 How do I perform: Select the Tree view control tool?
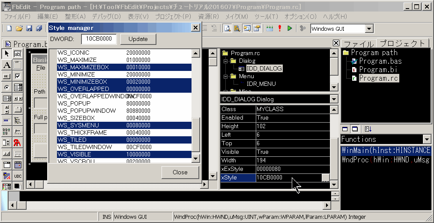pyautogui.click(x=18, y=120)
